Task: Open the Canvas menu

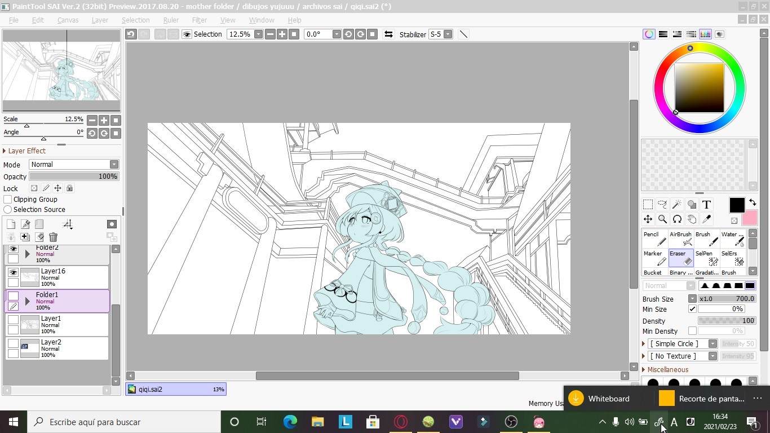Action: (68, 20)
